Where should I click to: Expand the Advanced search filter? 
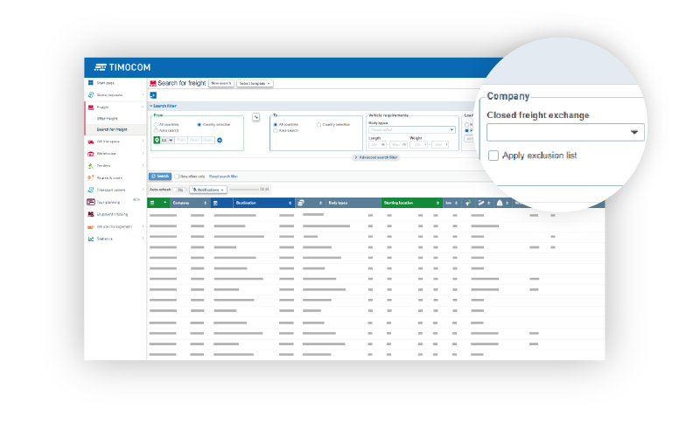pos(375,157)
